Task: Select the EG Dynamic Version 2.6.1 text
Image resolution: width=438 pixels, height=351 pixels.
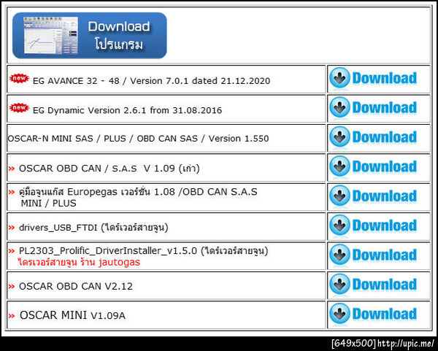Action: click(127, 110)
